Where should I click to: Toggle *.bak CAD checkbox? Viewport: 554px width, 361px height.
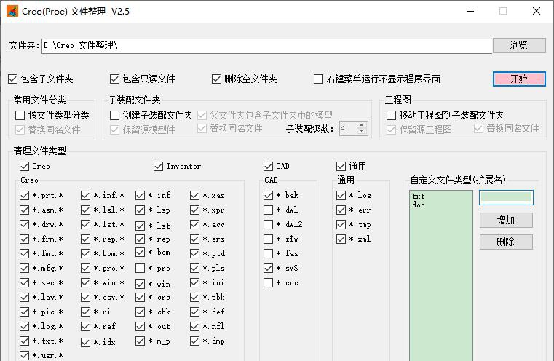(x=268, y=195)
